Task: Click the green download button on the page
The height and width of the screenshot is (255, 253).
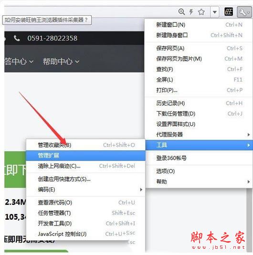Action: click(15, 170)
